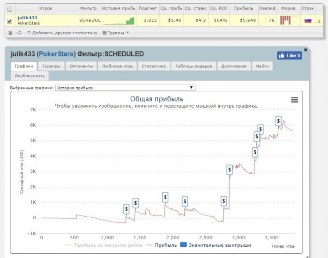Click the PokerStars link in panel title
Screen dimensions: 328x258
(56, 54)
